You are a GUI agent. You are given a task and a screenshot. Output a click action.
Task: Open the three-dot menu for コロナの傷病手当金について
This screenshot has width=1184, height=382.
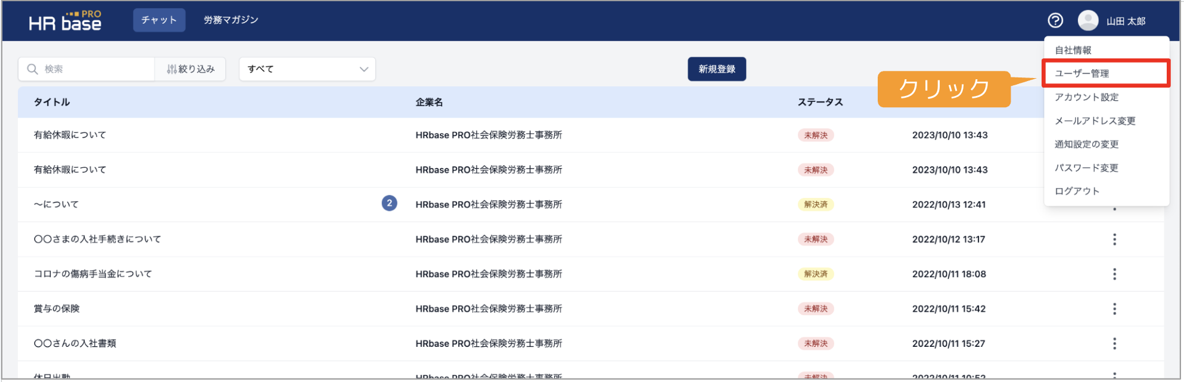tap(1114, 274)
